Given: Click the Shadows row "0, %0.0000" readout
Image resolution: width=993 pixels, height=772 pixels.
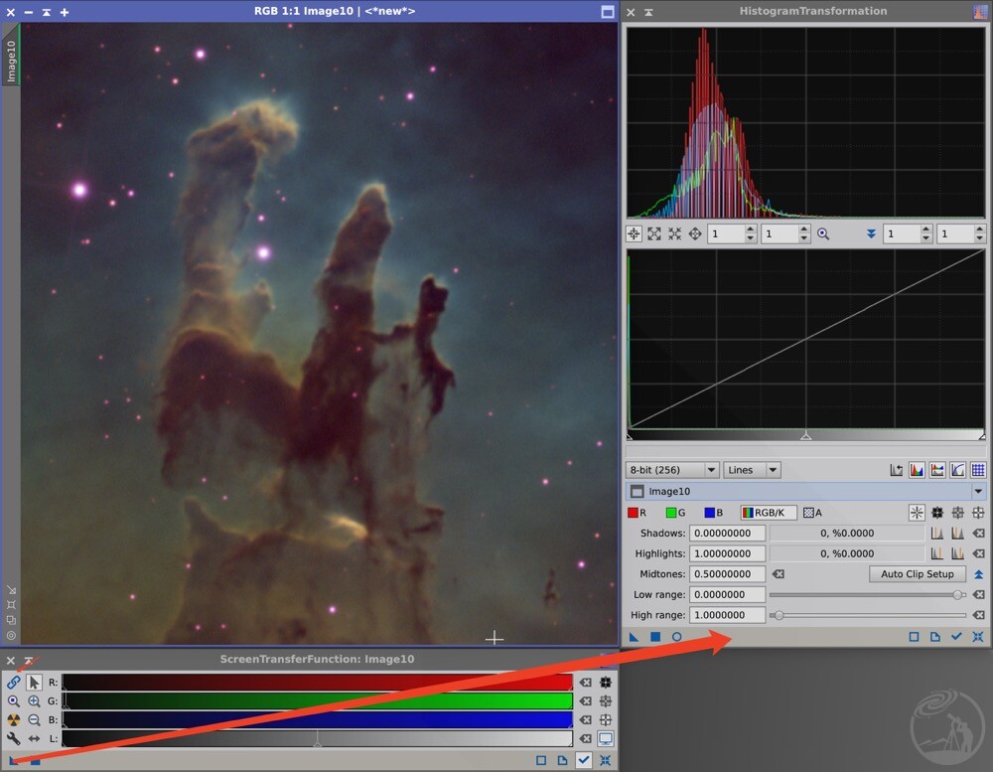Looking at the screenshot, I should 847,533.
